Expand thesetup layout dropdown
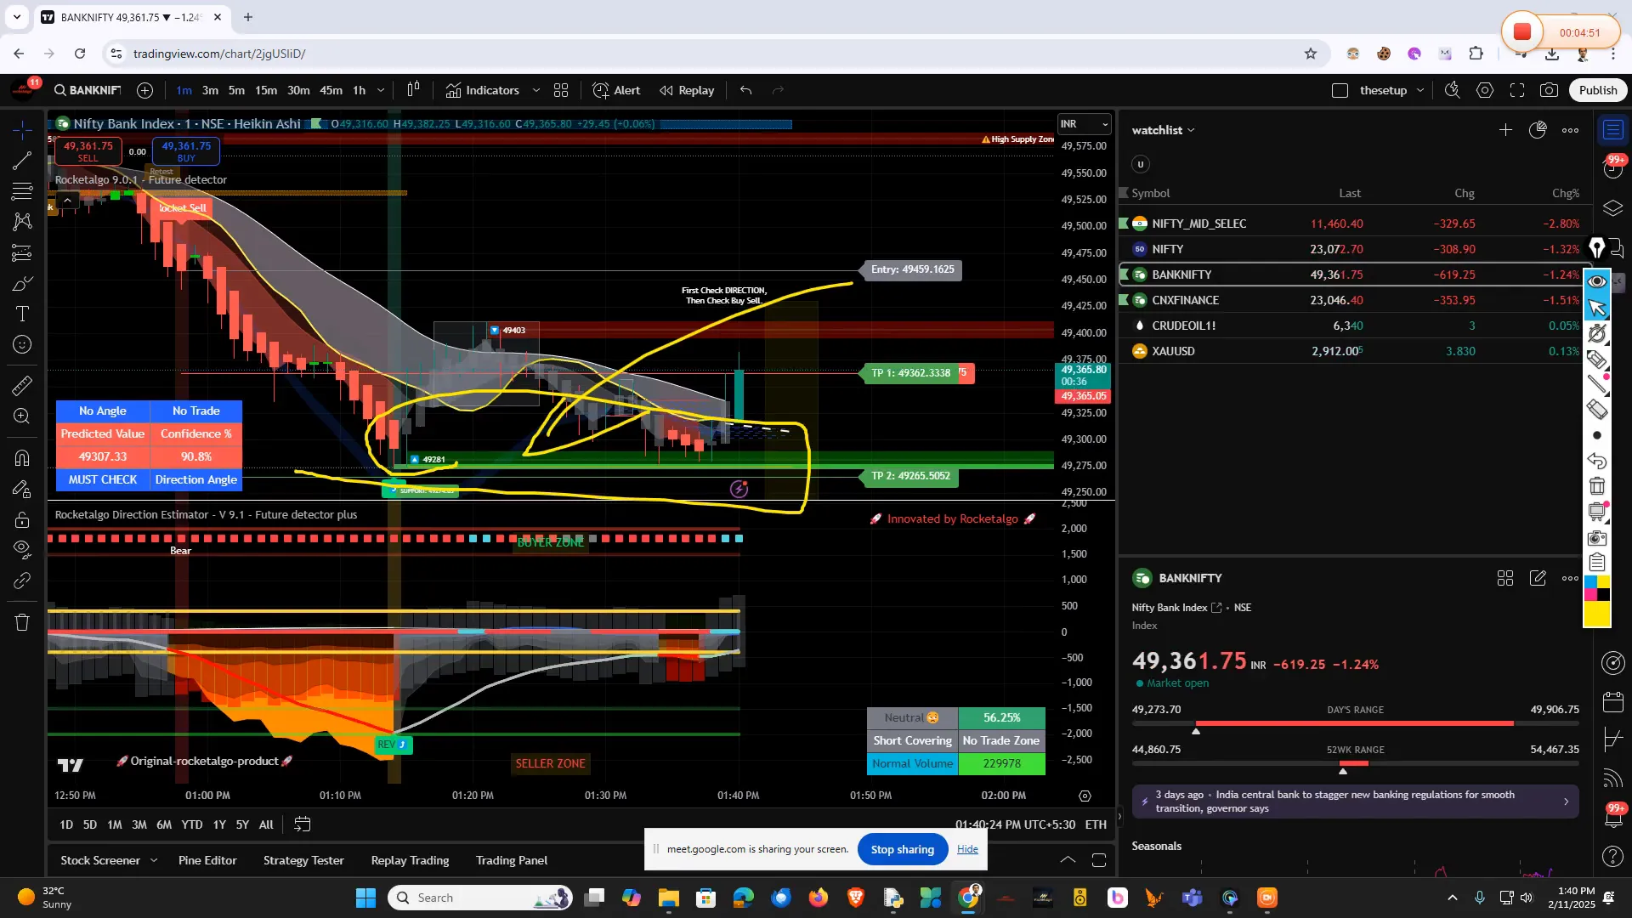Screen dimensions: 1632x918 (x=1419, y=90)
